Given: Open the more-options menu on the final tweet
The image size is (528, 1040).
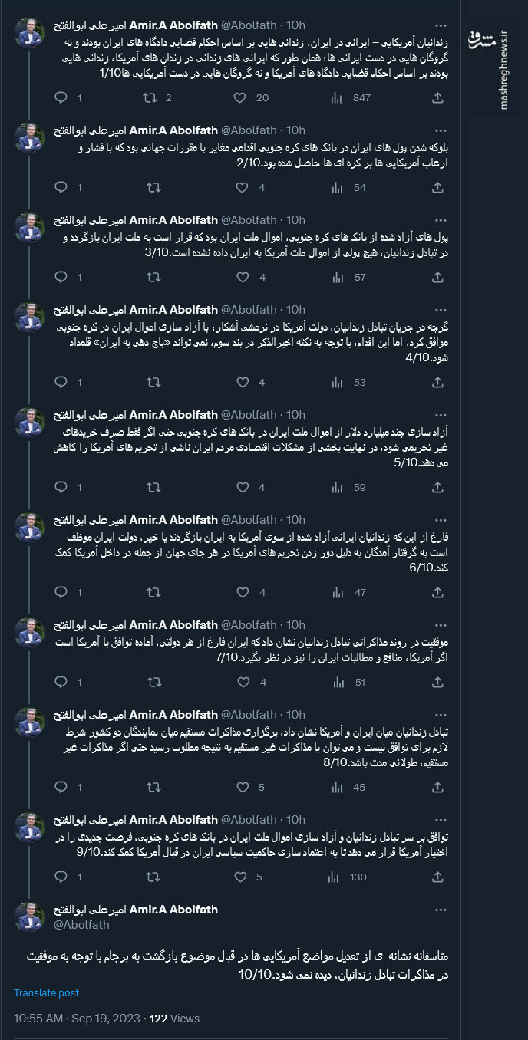Looking at the screenshot, I should pyautogui.click(x=441, y=909).
